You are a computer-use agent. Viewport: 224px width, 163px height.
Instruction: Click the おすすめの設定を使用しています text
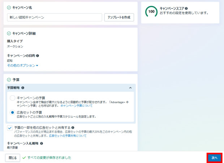pos(184,13)
